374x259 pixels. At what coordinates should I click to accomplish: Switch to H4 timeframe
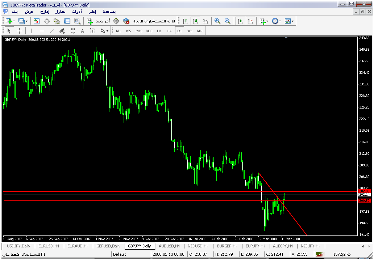(x=169, y=31)
